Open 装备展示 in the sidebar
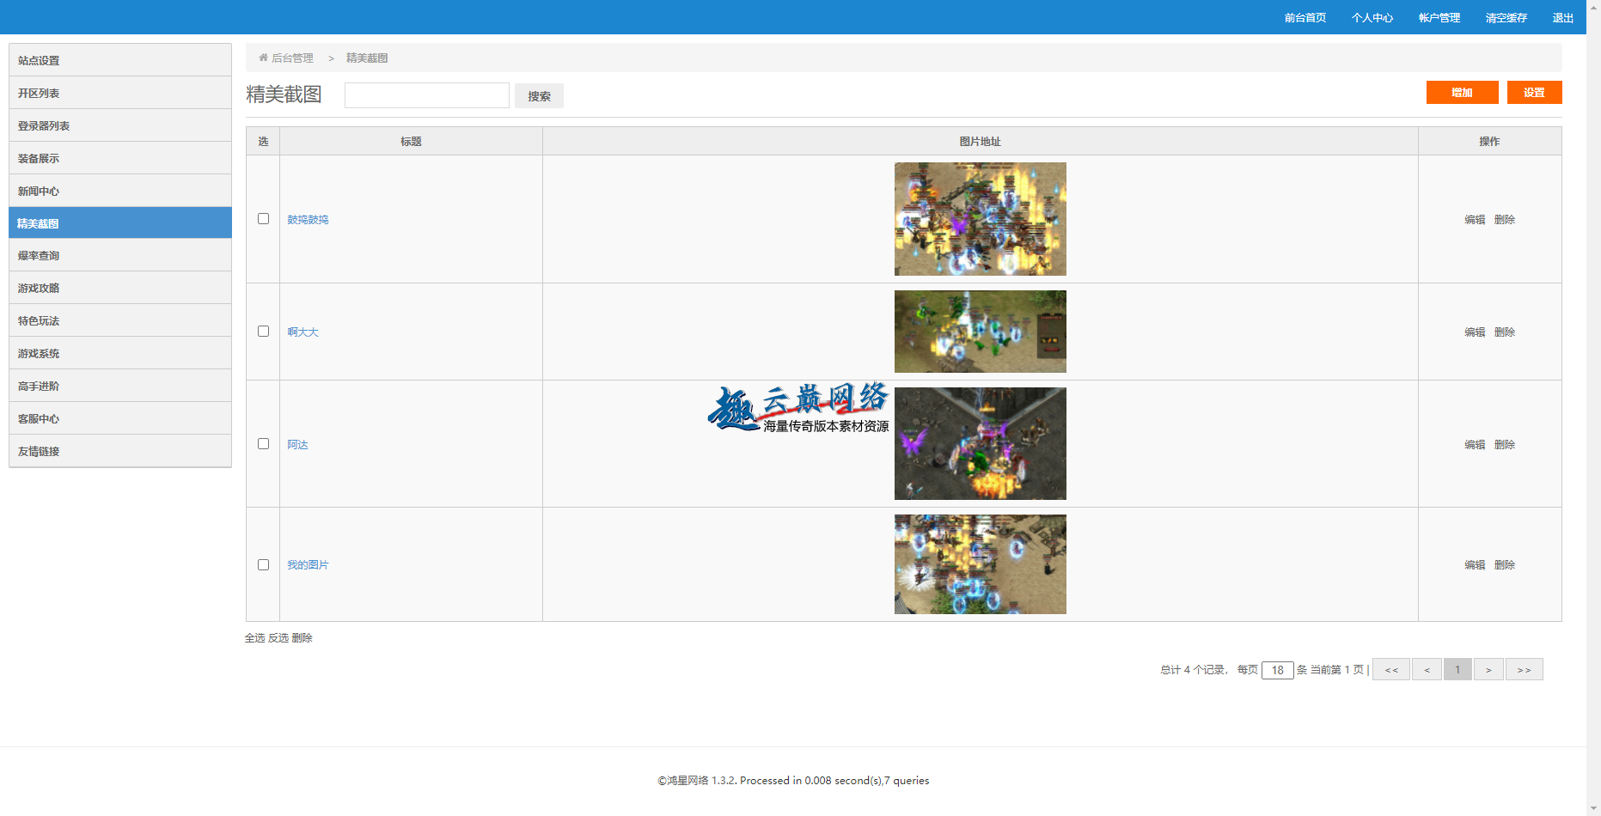1601x816 pixels. pyautogui.click(x=120, y=158)
